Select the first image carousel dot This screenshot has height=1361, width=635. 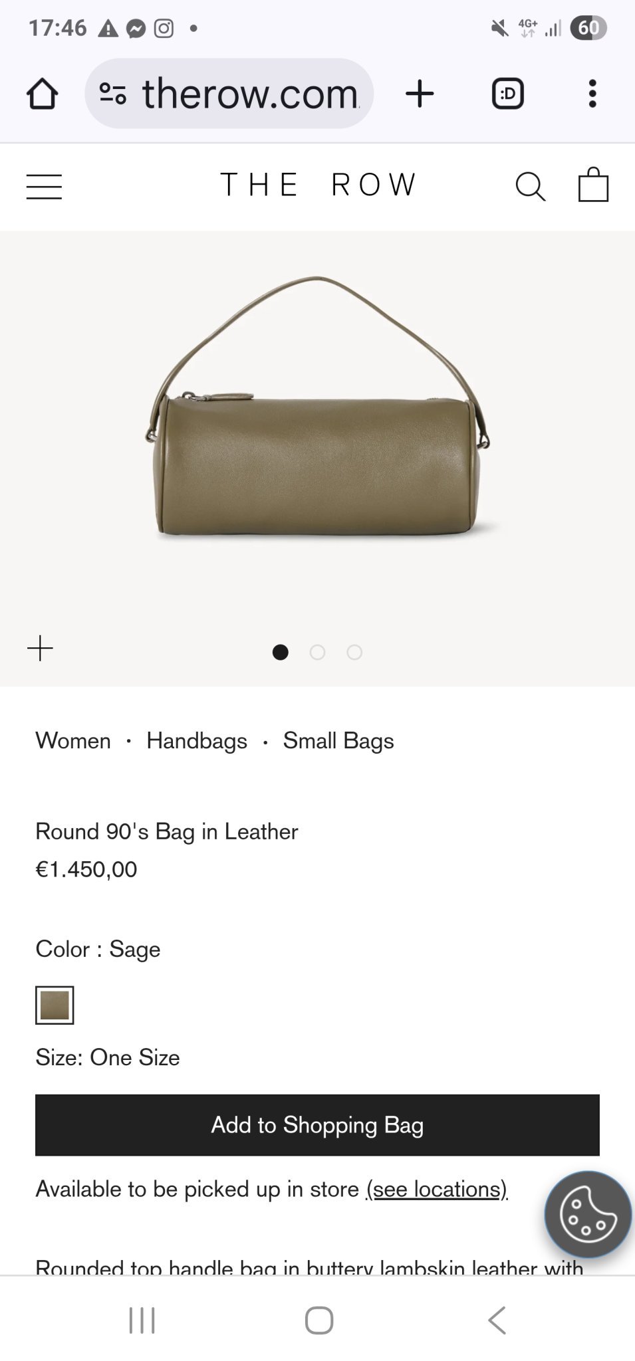pos(281,652)
